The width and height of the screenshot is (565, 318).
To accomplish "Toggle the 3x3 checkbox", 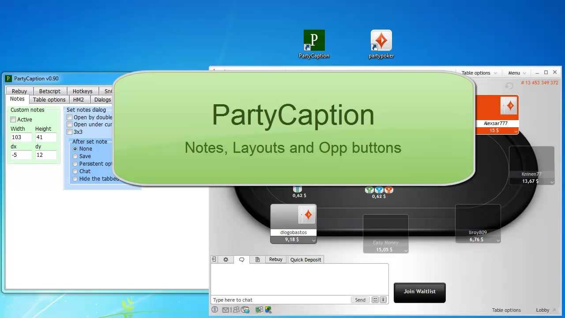I will 70,132.
